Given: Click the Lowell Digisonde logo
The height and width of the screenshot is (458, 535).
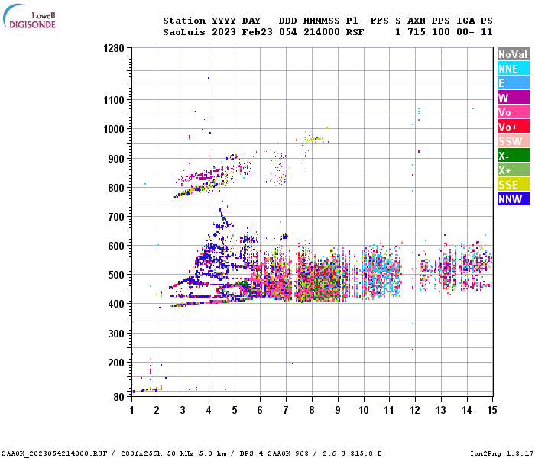Looking at the screenshot, I should [29, 16].
